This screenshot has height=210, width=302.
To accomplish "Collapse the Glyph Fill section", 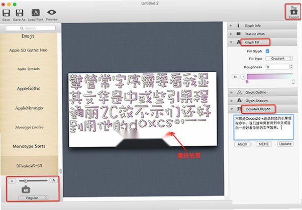I will [231, 42].
